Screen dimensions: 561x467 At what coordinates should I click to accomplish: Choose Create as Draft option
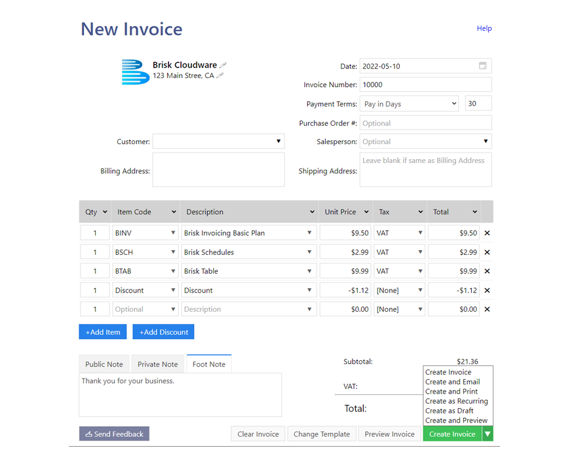coord(450,411)
